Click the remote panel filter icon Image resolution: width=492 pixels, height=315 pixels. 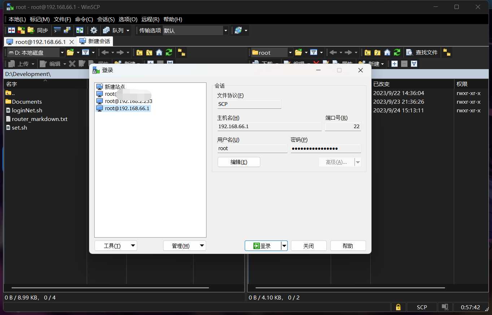point(314,53)
